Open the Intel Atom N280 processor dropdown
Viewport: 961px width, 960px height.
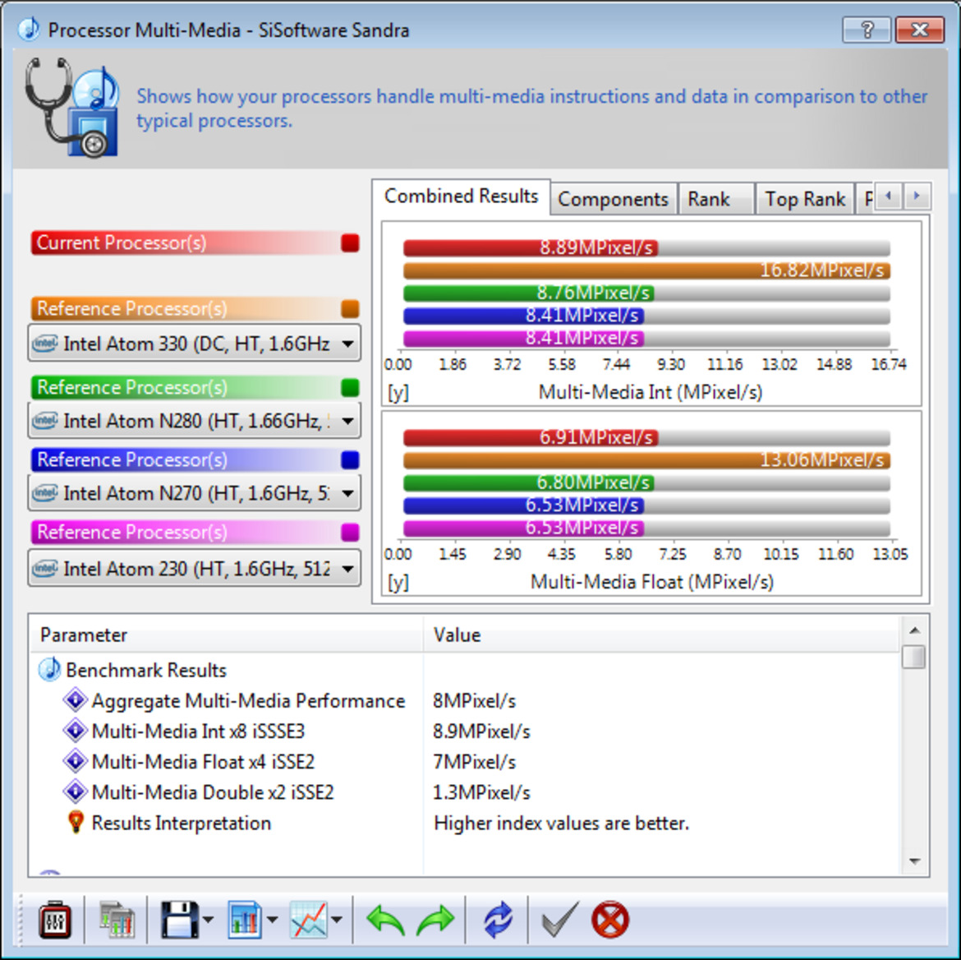tap(195, 421)
